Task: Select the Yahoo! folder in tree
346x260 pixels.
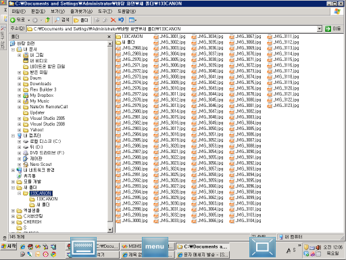Action: [36, 130]
